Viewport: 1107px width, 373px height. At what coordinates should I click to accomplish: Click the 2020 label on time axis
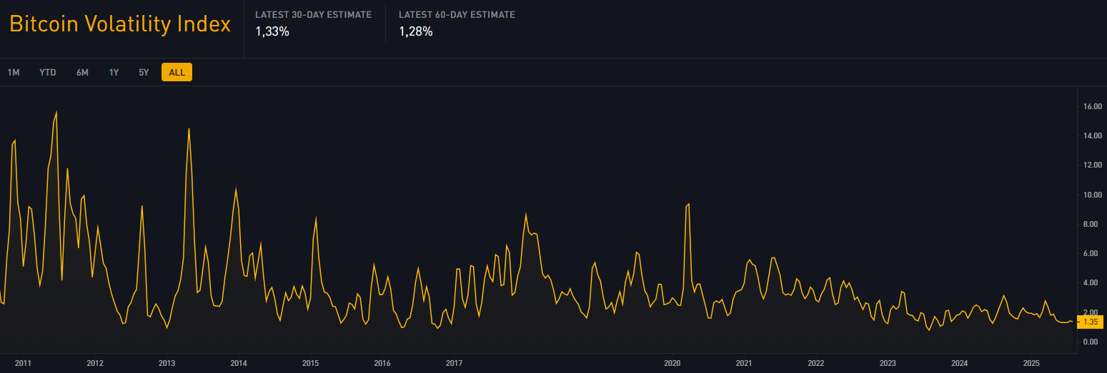pyautogui.click(x=672, y=363)
